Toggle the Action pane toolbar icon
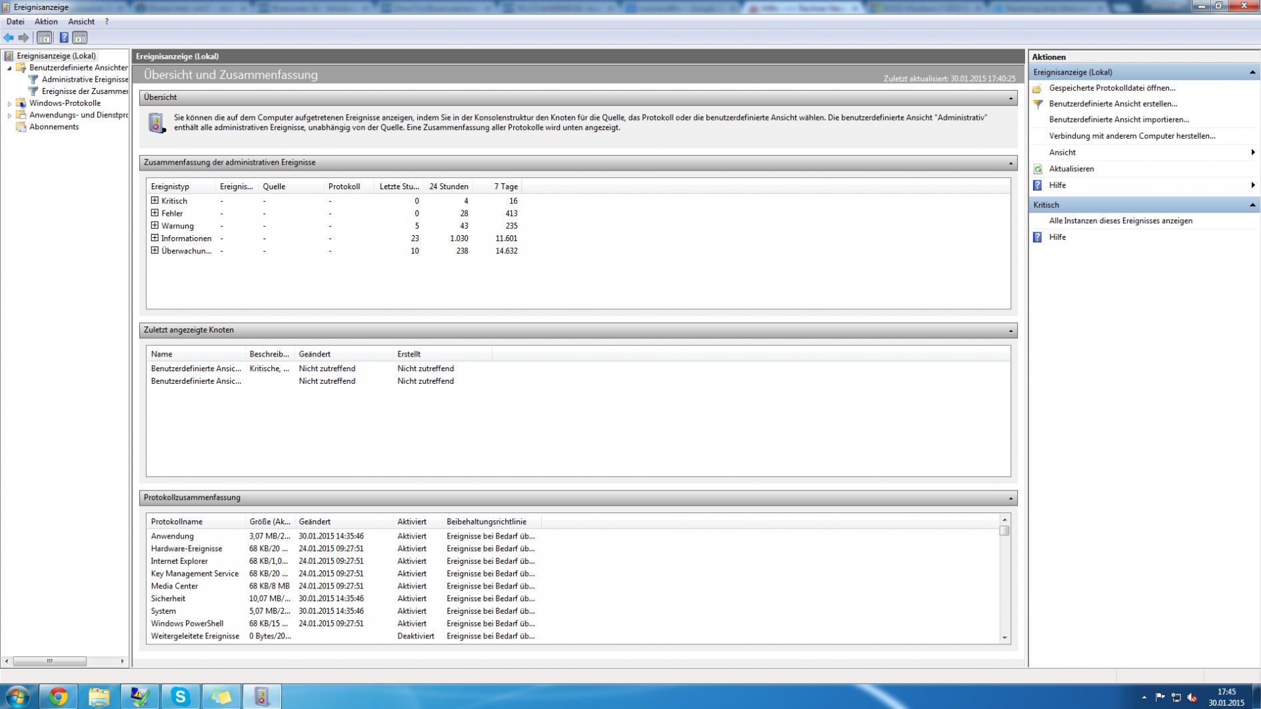Image resolution: width=1261 pixels, height=709 pixels. coord(80,38)
